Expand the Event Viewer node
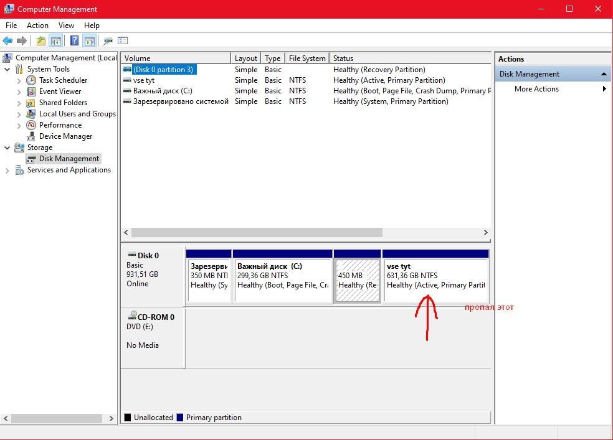This screenshot has width=613, height=440. (19, 91)
